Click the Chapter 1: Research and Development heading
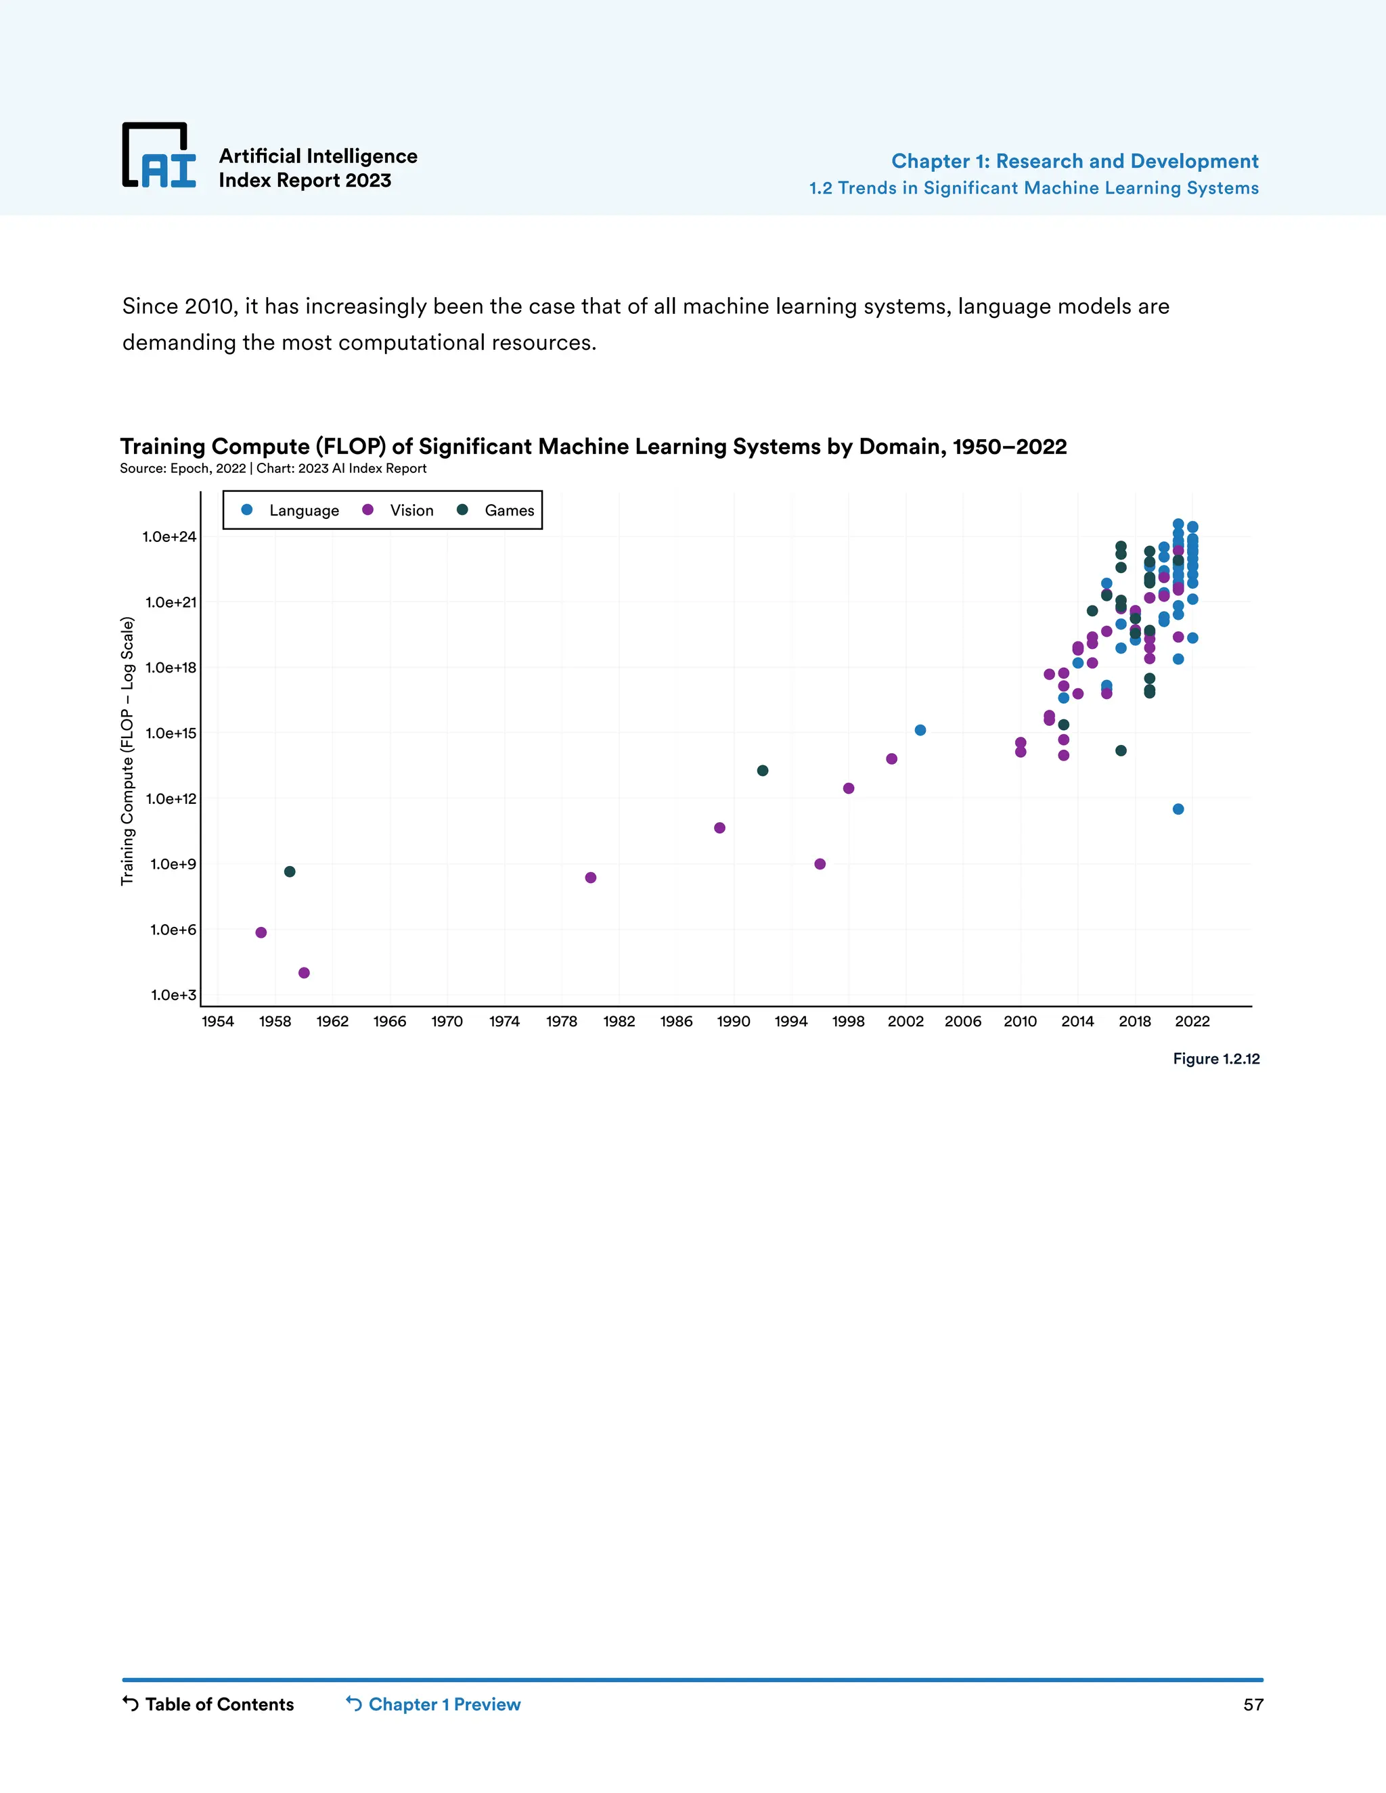Image resolution: width=1386 pixels, height=1793 pixels. click(x=1074, y=161)
